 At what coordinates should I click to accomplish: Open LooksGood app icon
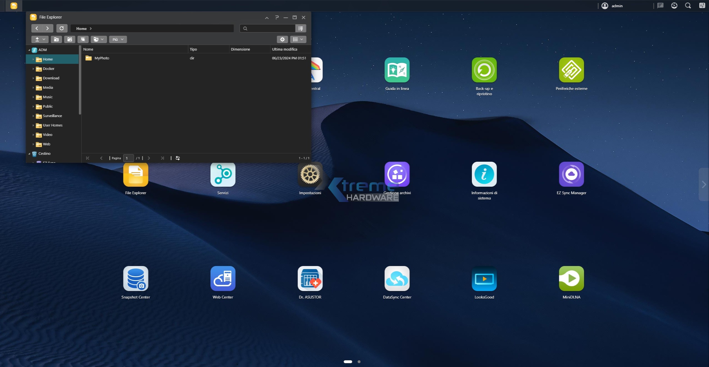click(x=484, y=279)
